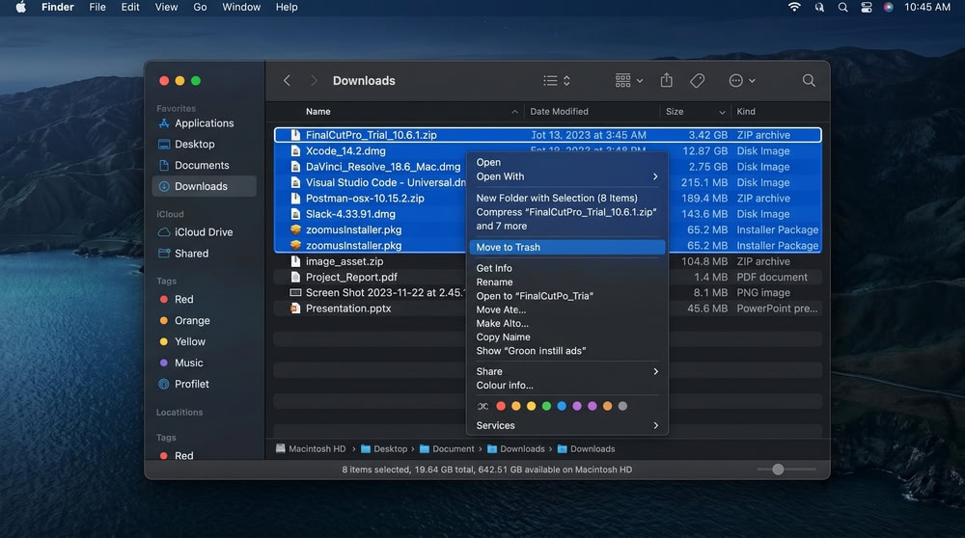Choose Move to Trash
This screenshot has height=538, width=965.
566,247
